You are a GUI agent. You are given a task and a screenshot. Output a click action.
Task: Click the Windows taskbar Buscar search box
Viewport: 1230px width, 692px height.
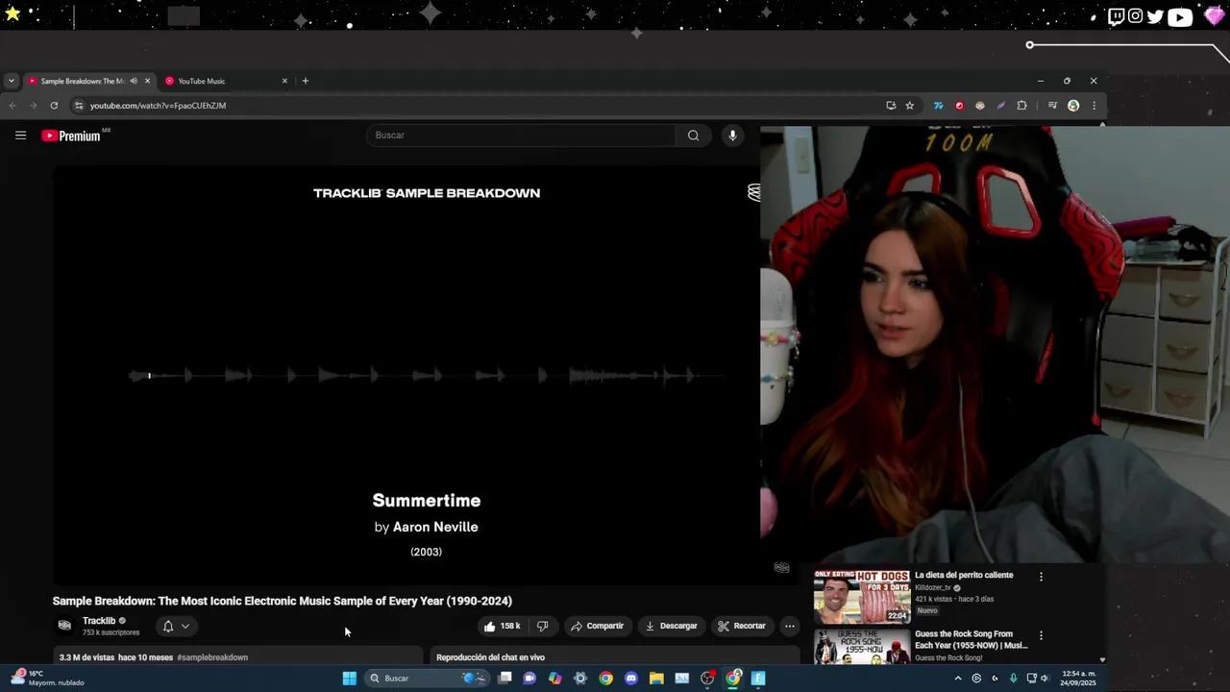point(425,679)
